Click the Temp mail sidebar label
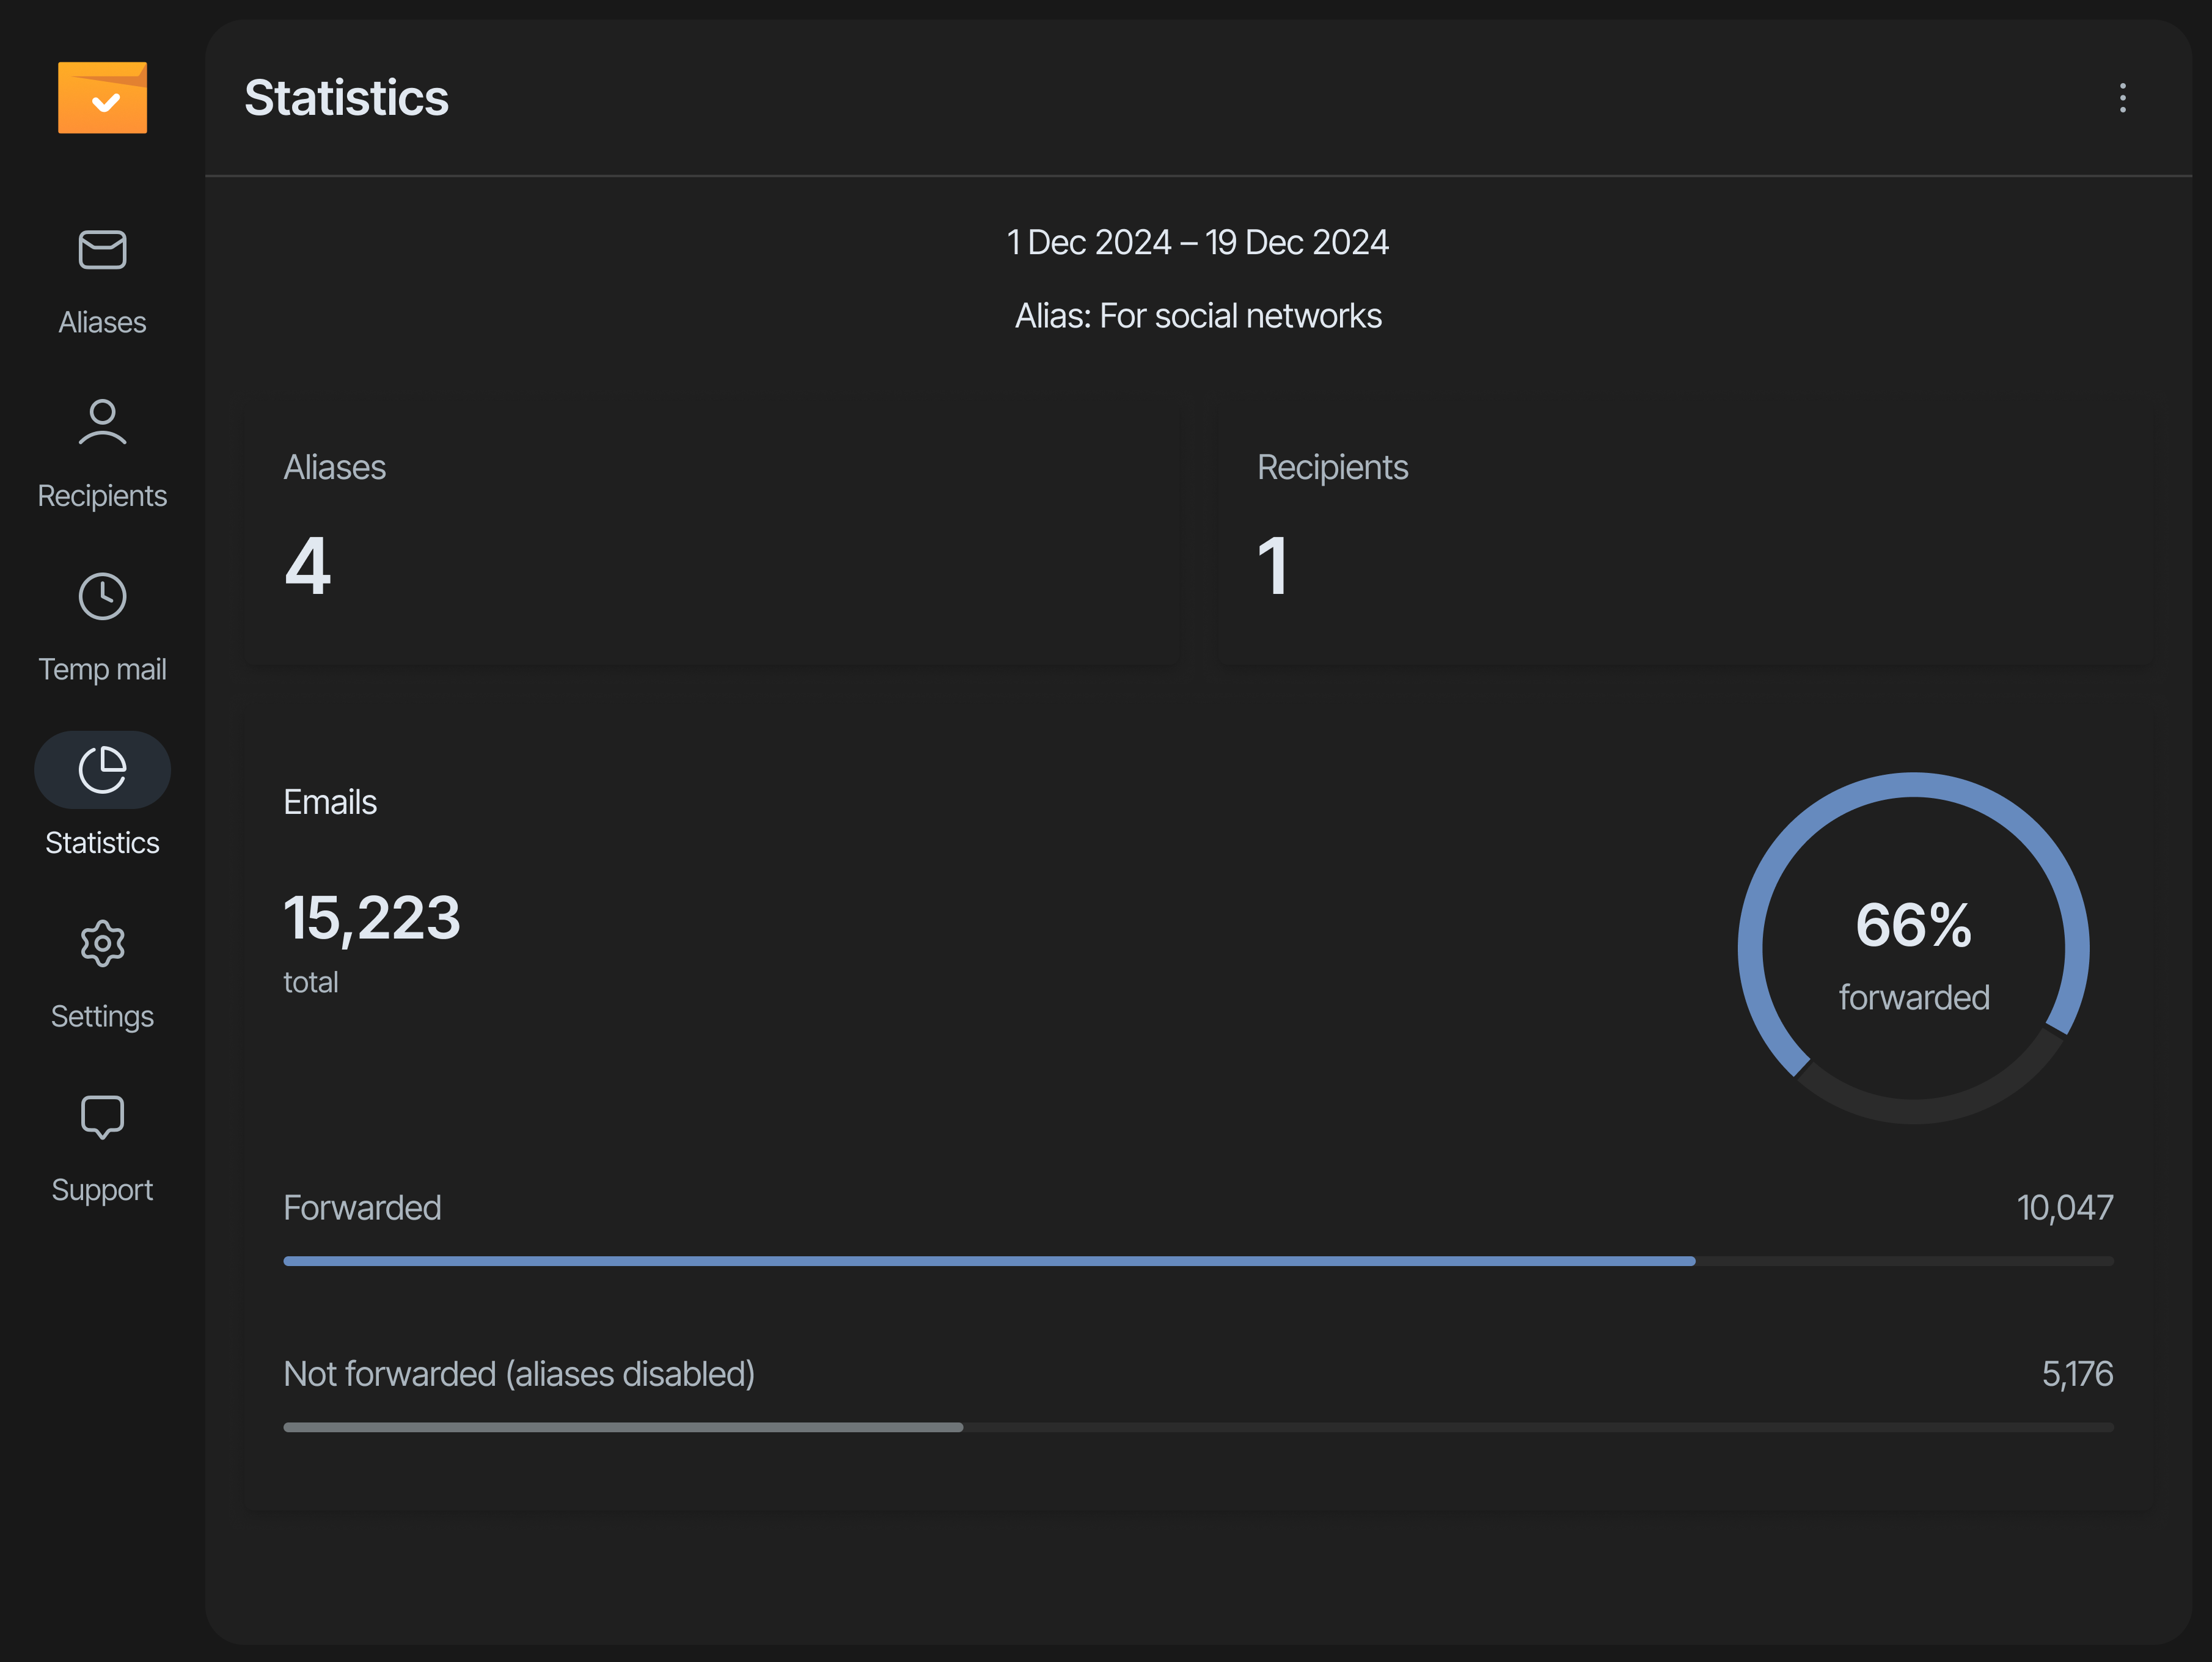The image size is (2212, 1662). point(102,669)
